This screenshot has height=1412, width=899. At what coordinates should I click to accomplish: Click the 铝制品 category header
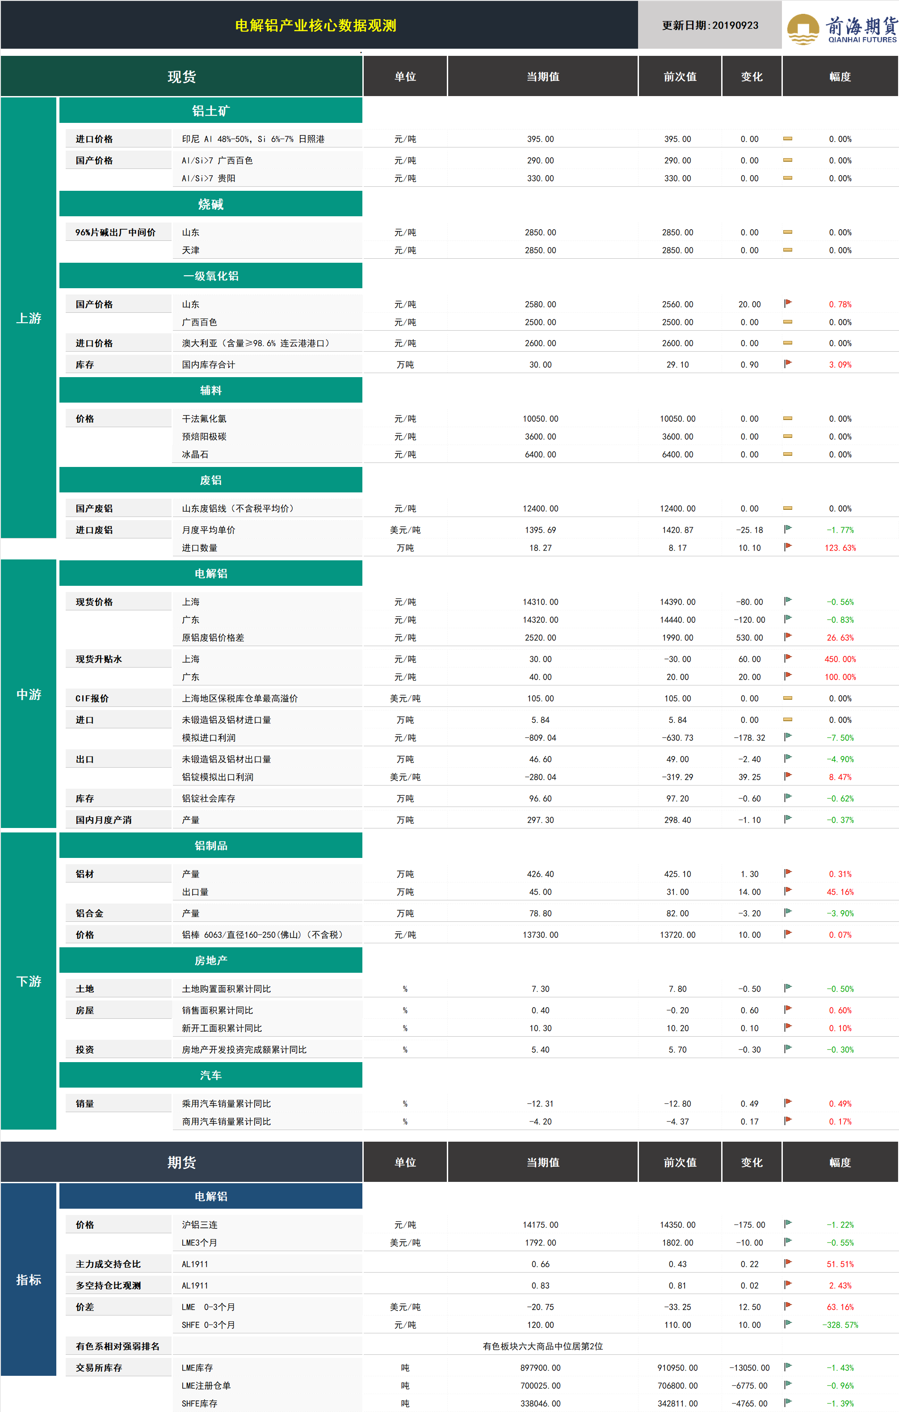pos(210,845)
